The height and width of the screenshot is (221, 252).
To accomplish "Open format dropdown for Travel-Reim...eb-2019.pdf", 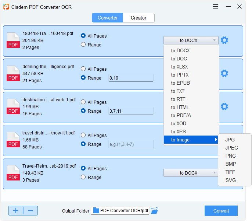I will pyautogui.click(x=191, y=173).
